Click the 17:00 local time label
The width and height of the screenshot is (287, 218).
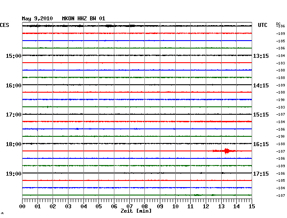point(14,115)
